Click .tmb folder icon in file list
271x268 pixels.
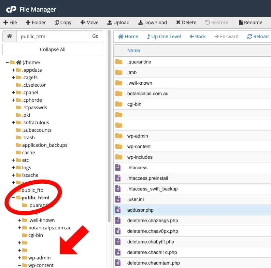[x=119, y=72]
